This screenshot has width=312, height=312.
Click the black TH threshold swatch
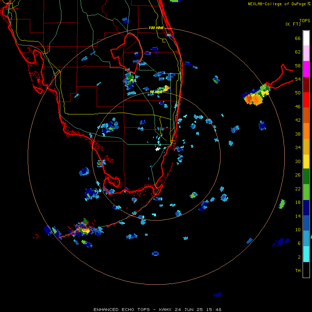[x=306, y=270]
